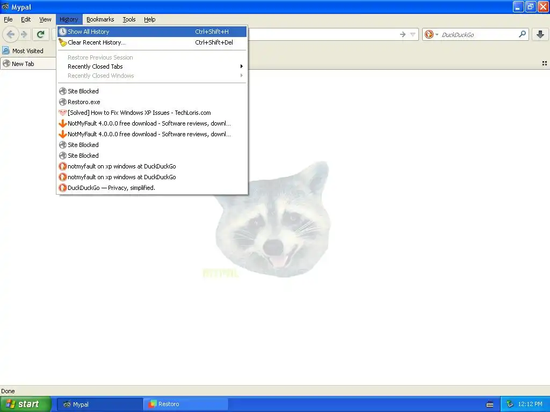Switch to Mypal in the taskbar
550x412 pixels.
99,404
